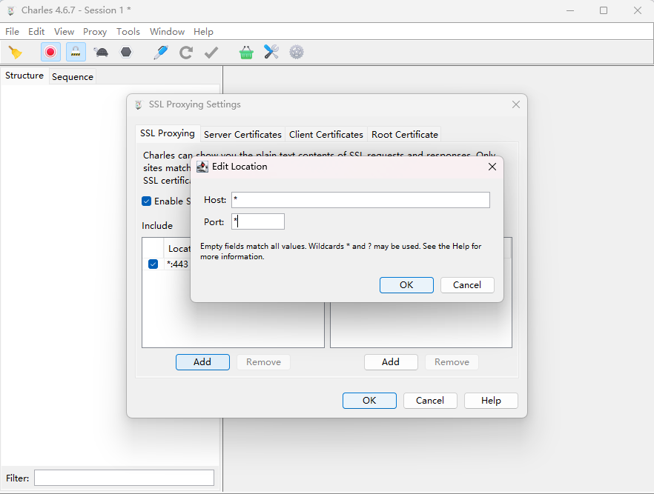Click the Repeat circular arrow icon
This screenshot has height=494, width=654.
click(186, 53)
